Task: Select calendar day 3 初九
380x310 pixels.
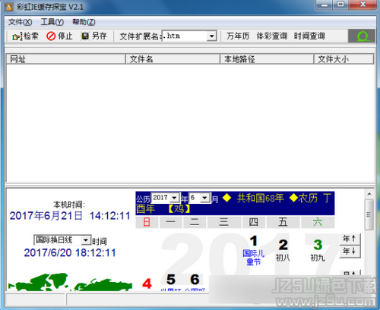Action: (x=318, y=249)
